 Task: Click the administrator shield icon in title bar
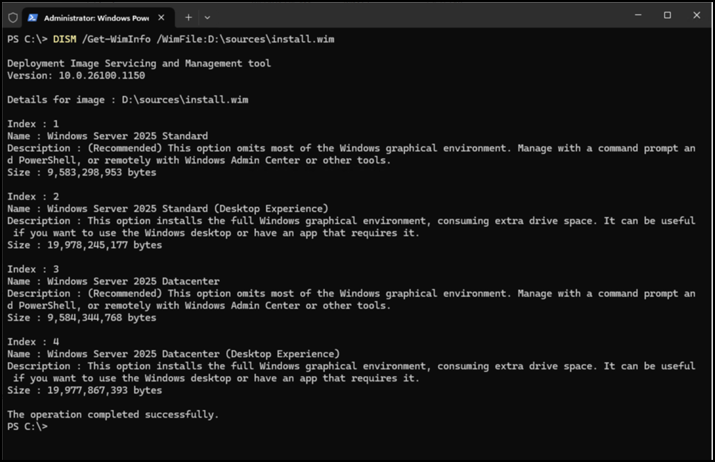pos(12,17)
